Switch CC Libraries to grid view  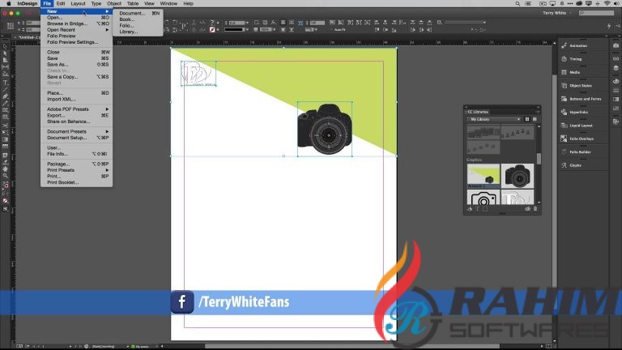526,119
